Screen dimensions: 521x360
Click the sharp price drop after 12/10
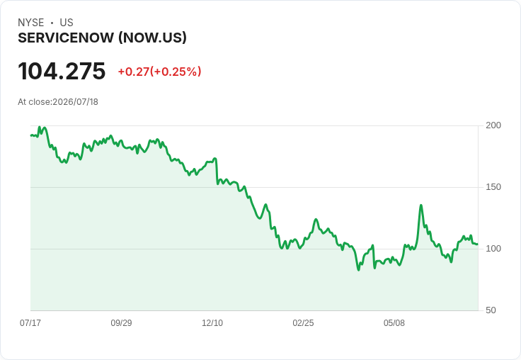coord(217,171)
